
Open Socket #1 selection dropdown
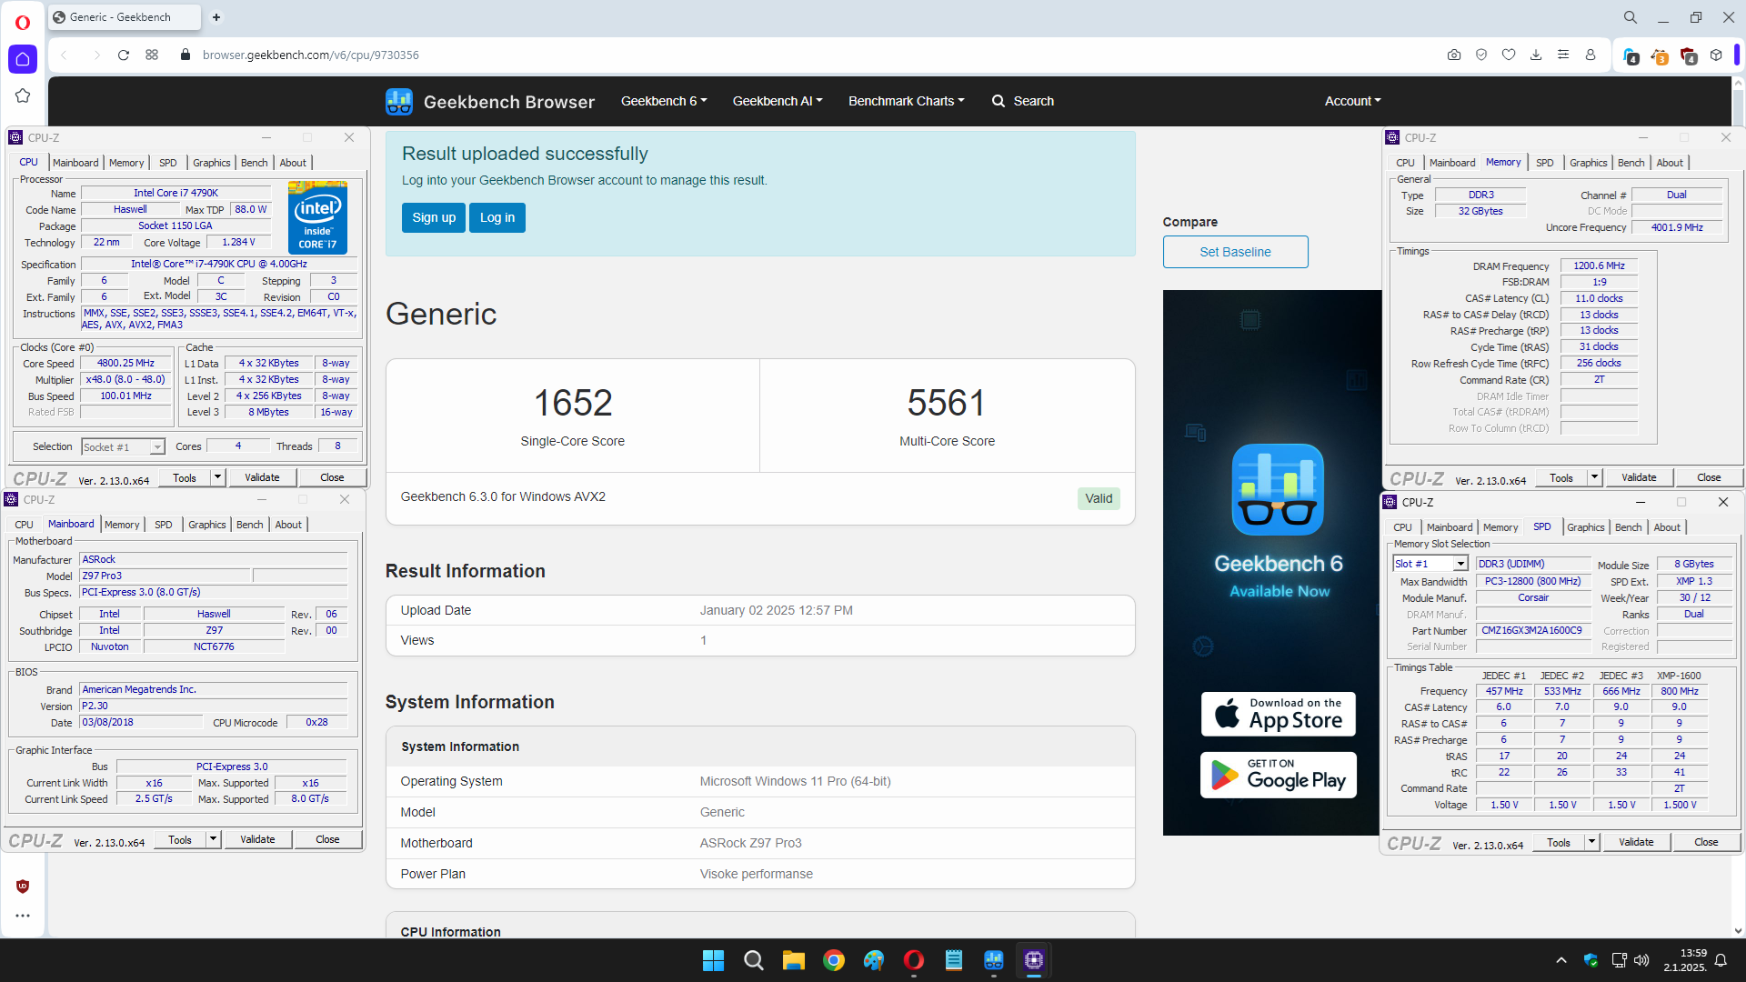[x=123, y=446]
